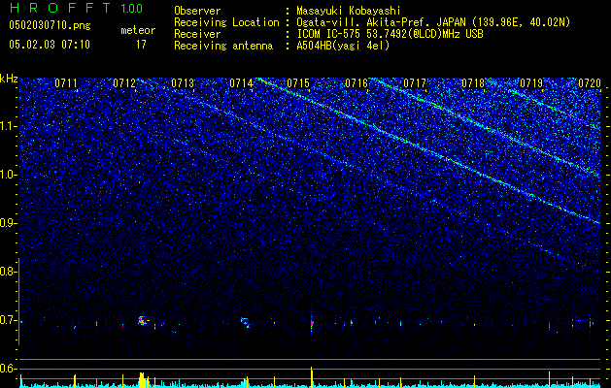Click the 0.9 kHz axis label

8,223
